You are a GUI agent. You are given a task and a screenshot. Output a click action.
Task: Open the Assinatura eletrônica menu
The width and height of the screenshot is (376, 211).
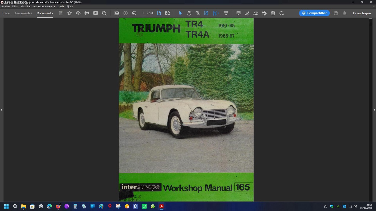(x=44, y=7)
